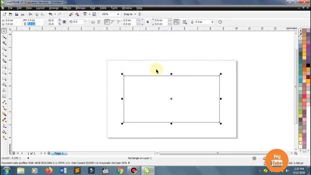This screenshot has width=311, height=175.
Task: Open the Tools menu
Action: coord(114,8)
